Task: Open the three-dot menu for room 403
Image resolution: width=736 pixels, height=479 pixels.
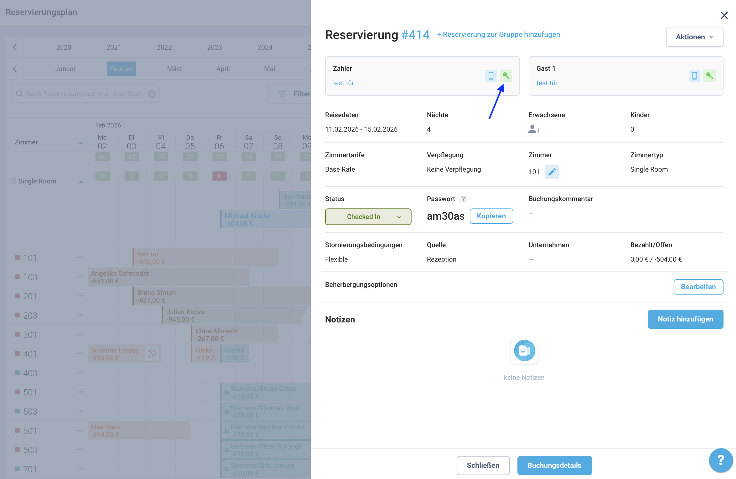Action: [x=80, y=373]
